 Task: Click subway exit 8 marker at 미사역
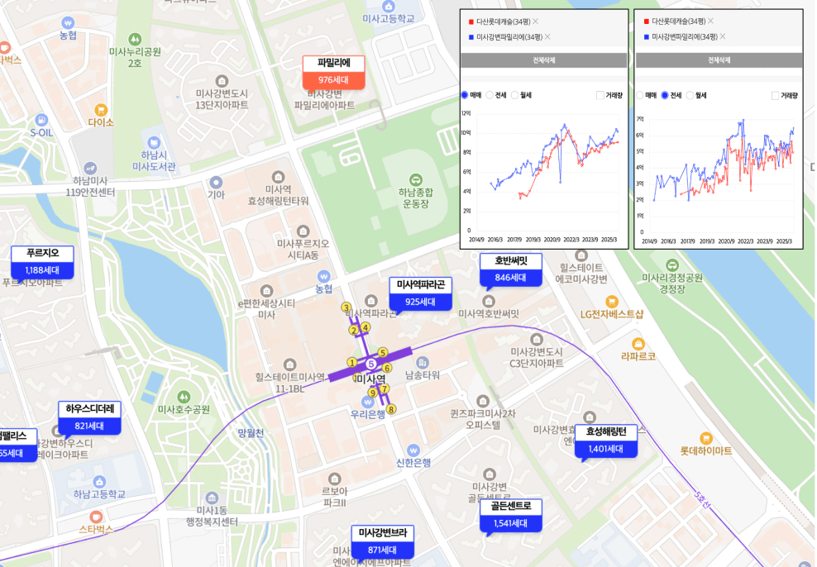coord(391,408)
